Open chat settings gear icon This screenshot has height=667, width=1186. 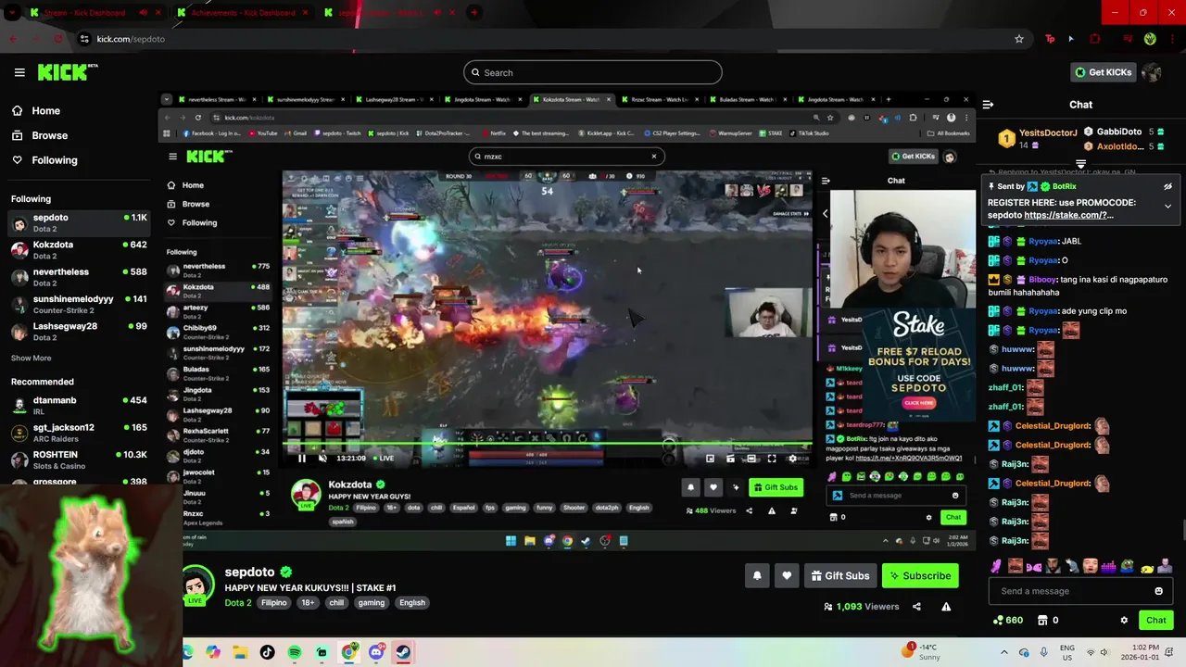pyautogui.click(x=1124, y=620)
